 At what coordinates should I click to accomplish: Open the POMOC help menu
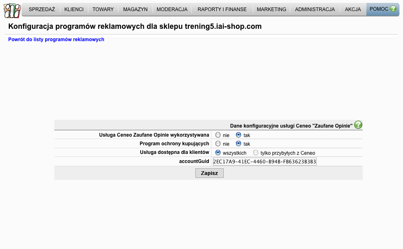click(x=383, y=9)
